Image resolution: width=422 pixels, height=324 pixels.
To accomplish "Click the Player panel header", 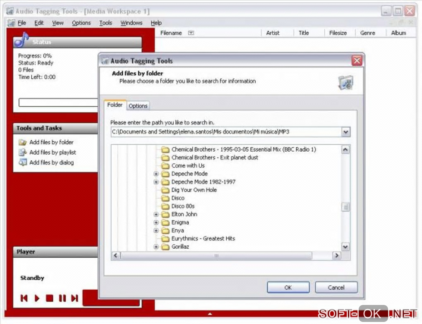I will [55, 252].
